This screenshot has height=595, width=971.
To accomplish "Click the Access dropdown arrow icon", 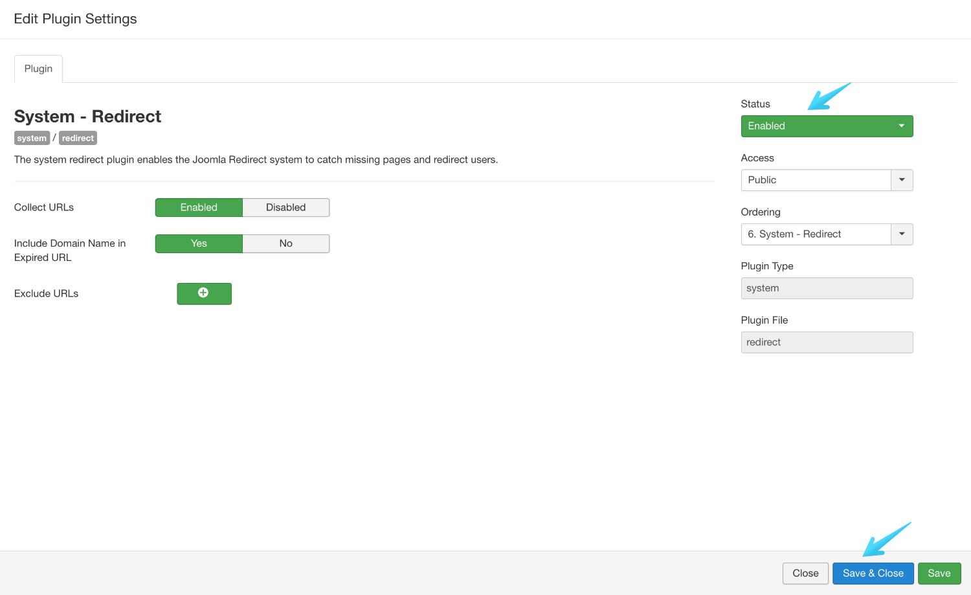I will pyautogui.click(x=902, y=180).
